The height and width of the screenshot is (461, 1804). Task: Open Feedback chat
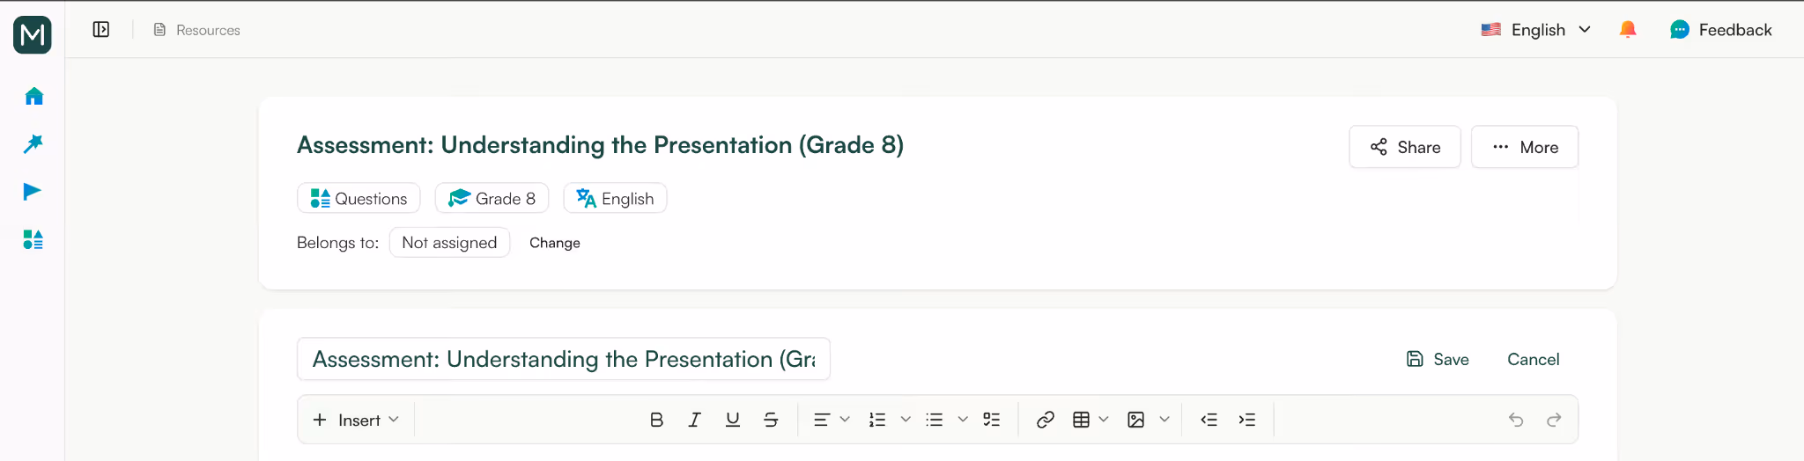1720,30
